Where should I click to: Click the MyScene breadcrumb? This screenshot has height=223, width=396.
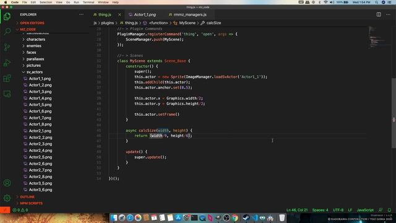[x=187, y=23]
